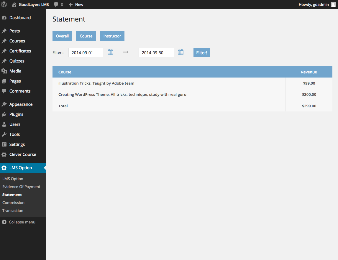Switch to the Course statement view
The width and height of the screenshot is (338, 260).
point(86,36)
